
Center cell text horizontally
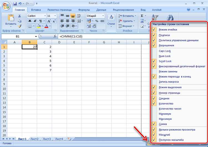[67, 21]
